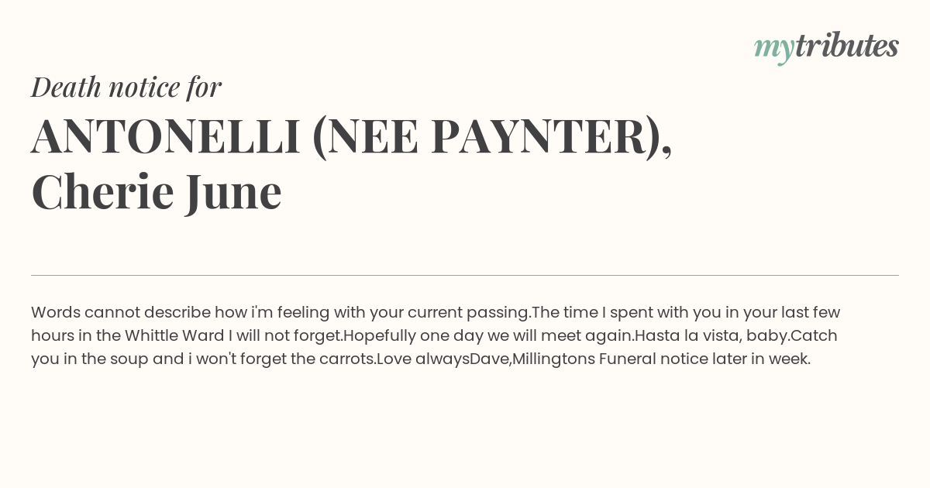Click "Love alwaysDave" in the notice

[443, 359]
